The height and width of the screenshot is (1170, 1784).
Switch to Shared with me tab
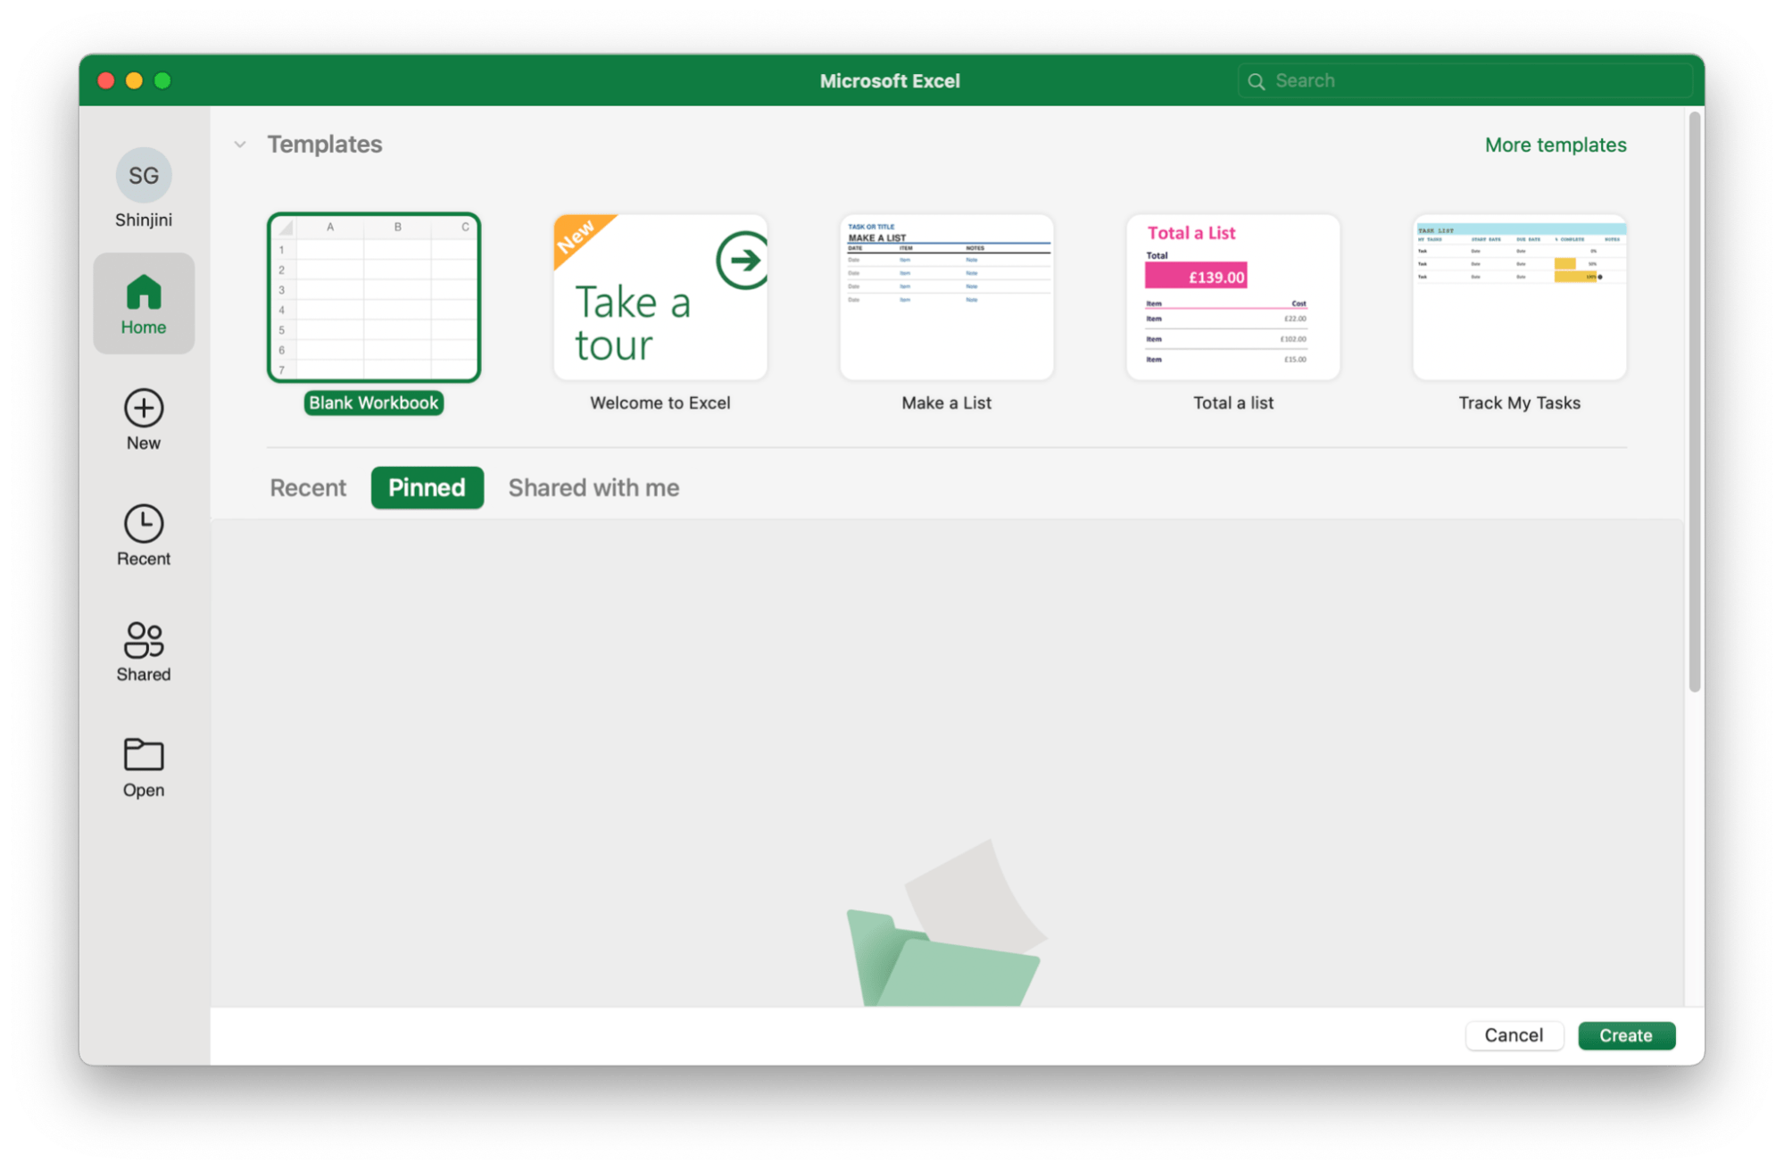click(593, 488)
